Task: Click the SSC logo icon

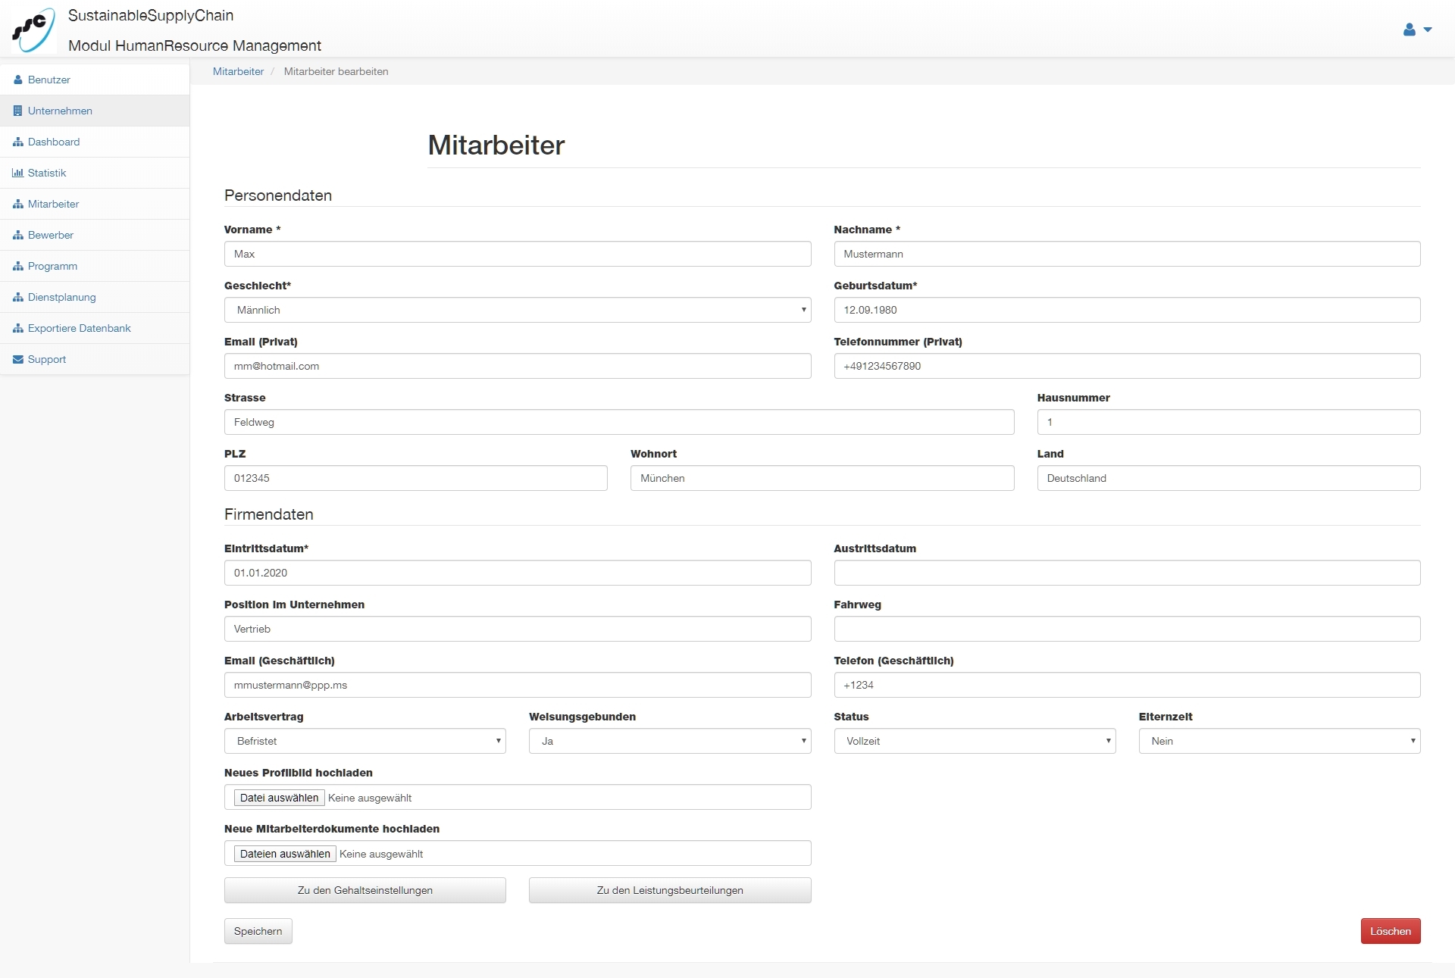Action: click(x=33, y=30)
